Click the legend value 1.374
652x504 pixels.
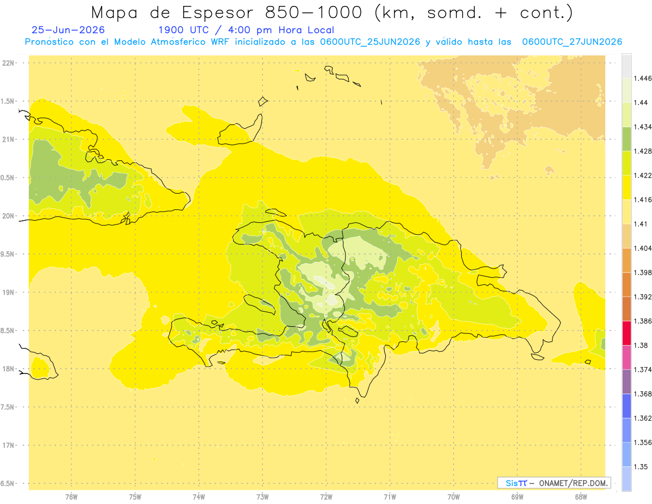[643, 370]
